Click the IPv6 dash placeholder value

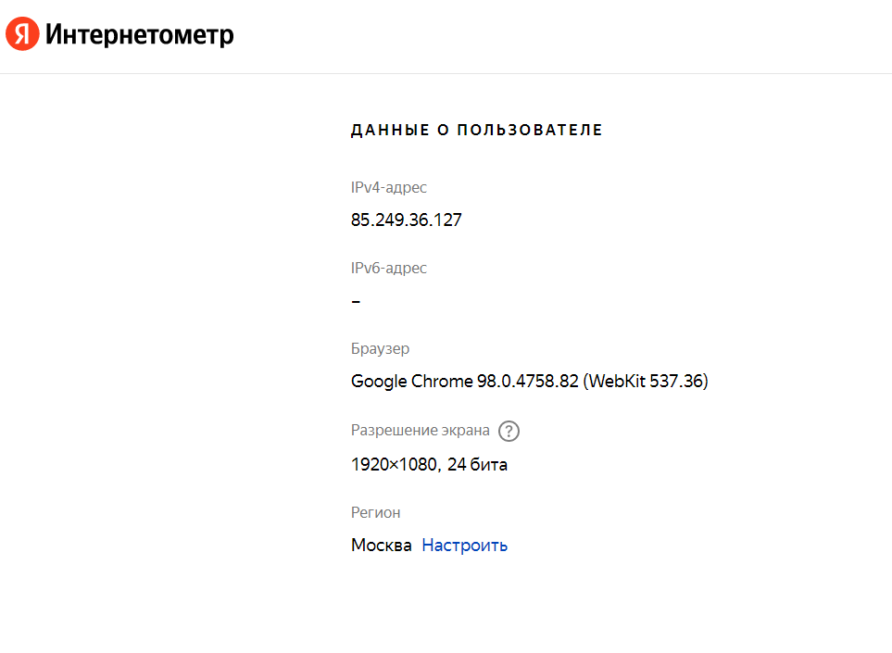coord(356,301)
